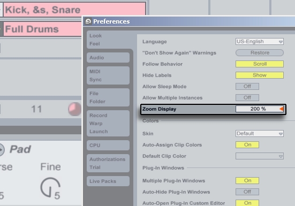Viewport: 295px width, 206px height.
Task: Toggle Follow Behavior Scroll button
Action: [x=260, y=64]
